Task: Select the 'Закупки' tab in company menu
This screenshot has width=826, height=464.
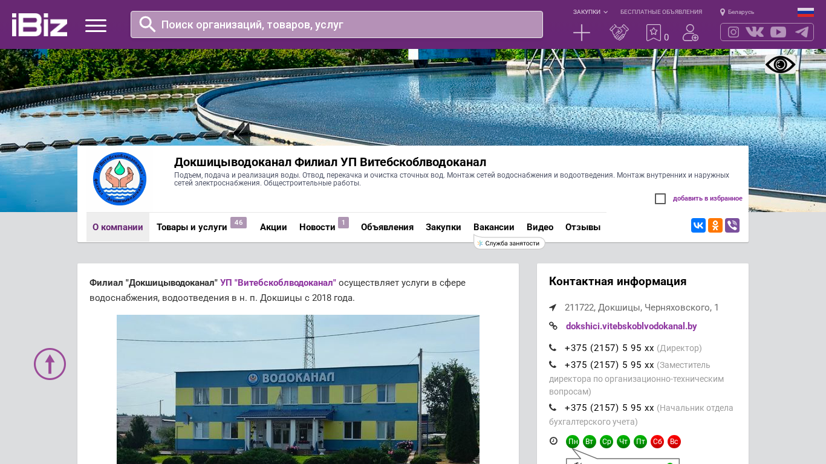Action: (443, 227)
